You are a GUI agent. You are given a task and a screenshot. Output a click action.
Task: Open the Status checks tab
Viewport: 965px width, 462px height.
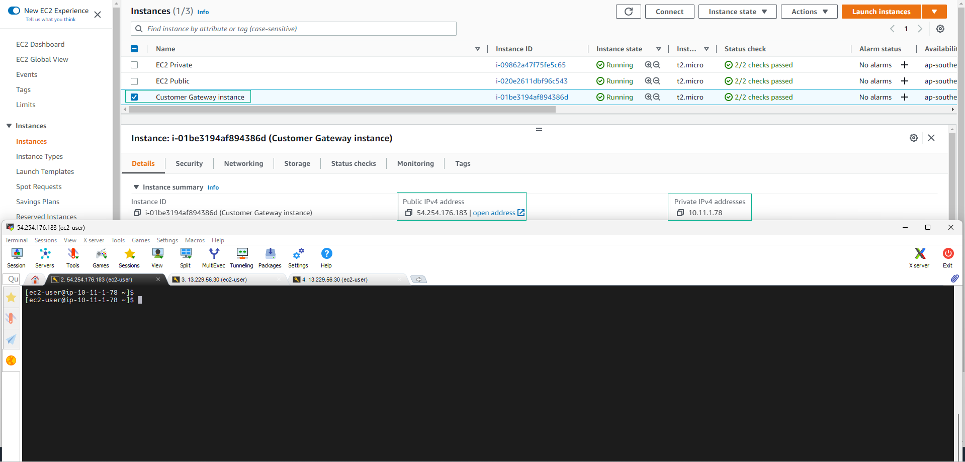pyautogui.click(x=354, y=163)
